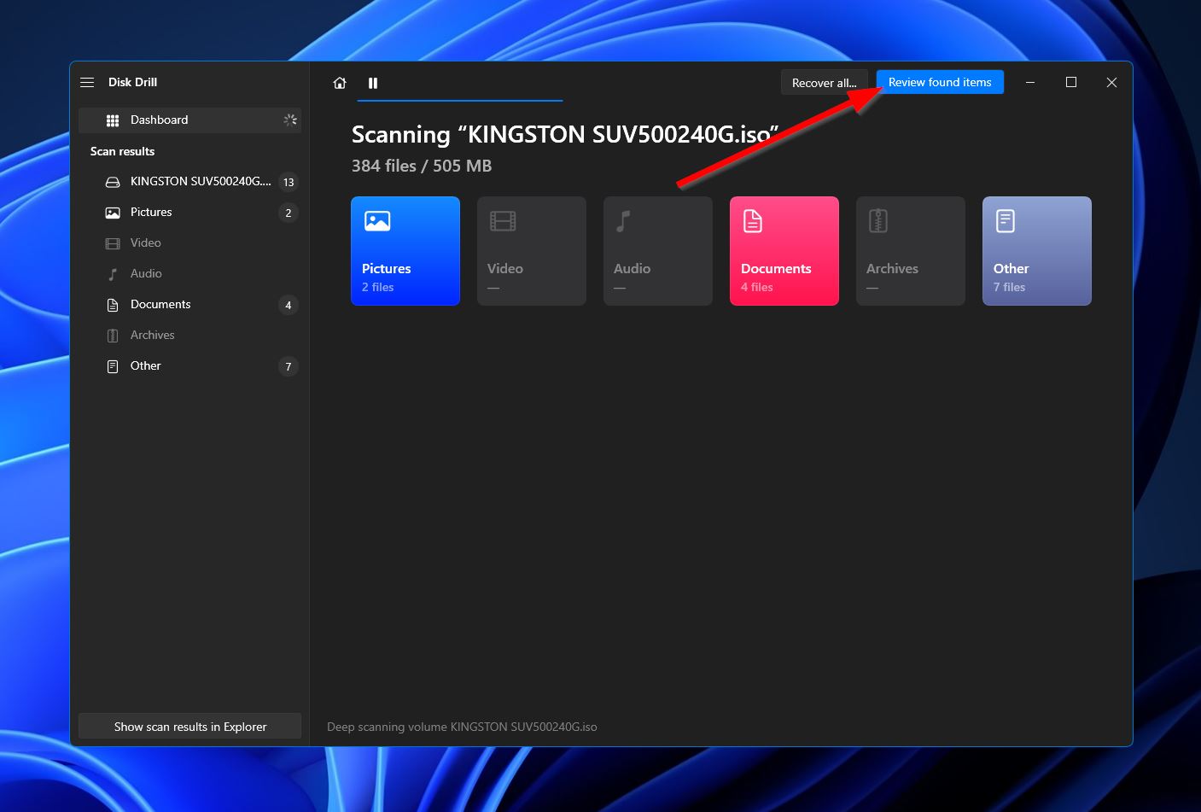This screenshot has height=812, width=1201.
Task: Maximize the Disk Drill window
Action: [x=1071, y=82]
